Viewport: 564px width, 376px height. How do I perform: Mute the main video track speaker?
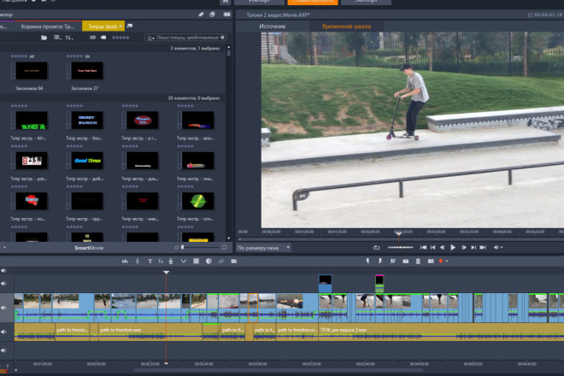coord(3,308)
